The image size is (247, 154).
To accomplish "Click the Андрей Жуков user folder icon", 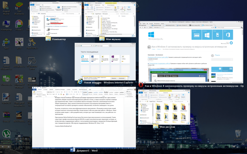I will click(6, 8).
